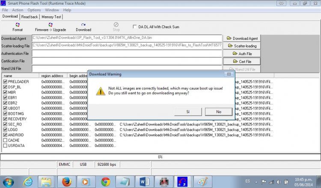Viewport: 321px width, 188px height.
Task: Click the name column header
Action: [21, 75]
